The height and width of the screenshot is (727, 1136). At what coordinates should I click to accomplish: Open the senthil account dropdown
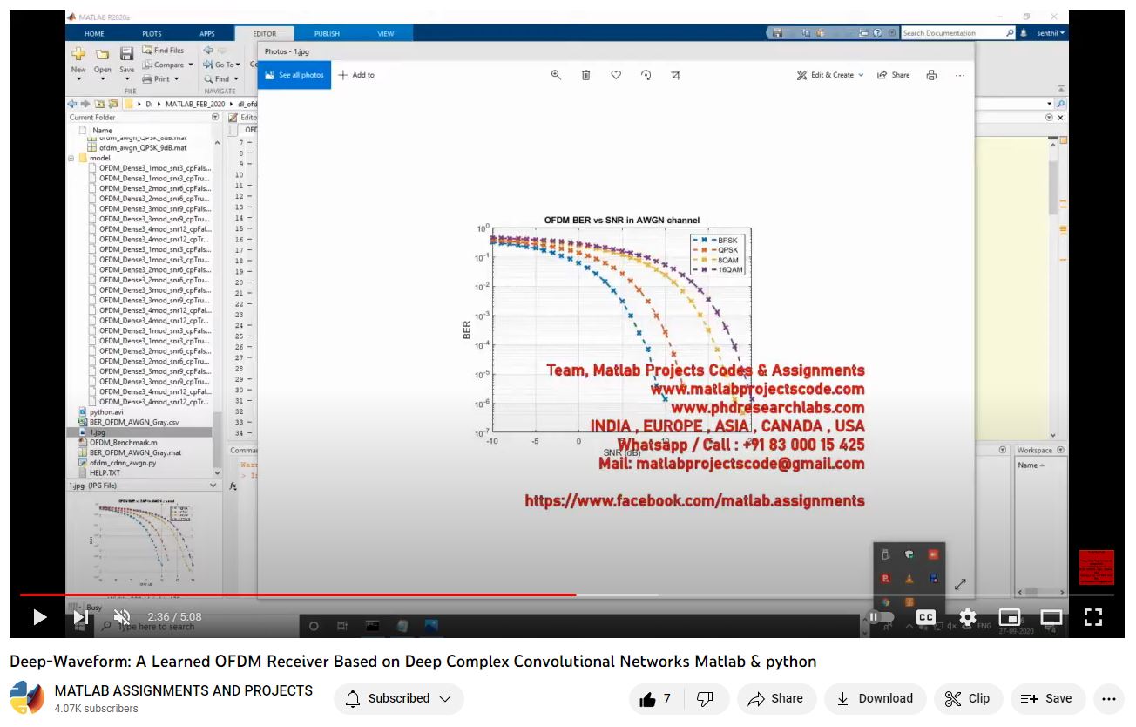point(1051,33)
